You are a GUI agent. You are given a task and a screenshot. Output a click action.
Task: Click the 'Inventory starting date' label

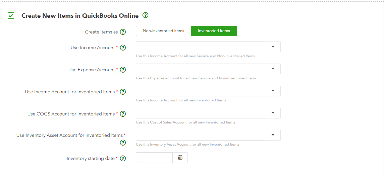[91, 159]
